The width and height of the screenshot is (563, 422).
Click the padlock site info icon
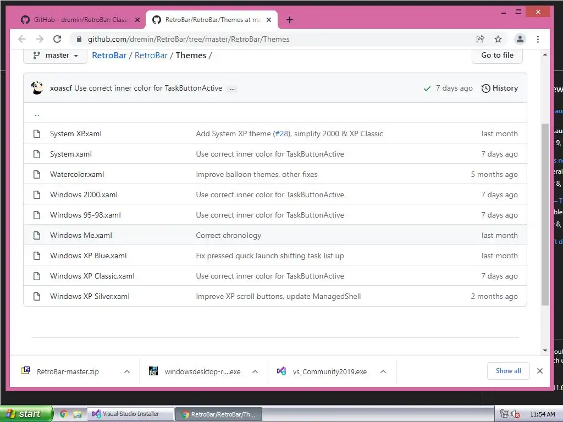79,39
